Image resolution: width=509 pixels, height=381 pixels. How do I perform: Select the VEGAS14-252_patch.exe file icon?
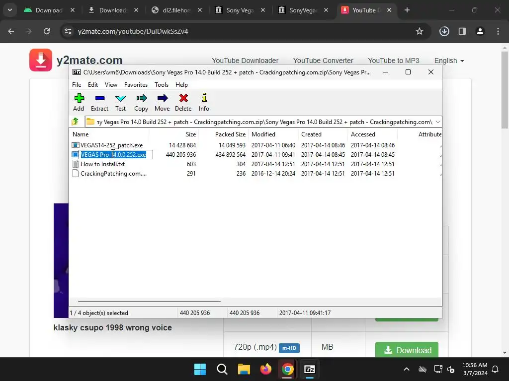point(76,145)
